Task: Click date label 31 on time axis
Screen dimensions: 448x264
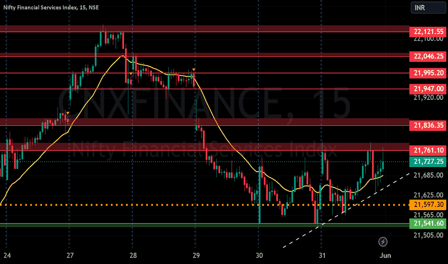Action: pos(322,255)
